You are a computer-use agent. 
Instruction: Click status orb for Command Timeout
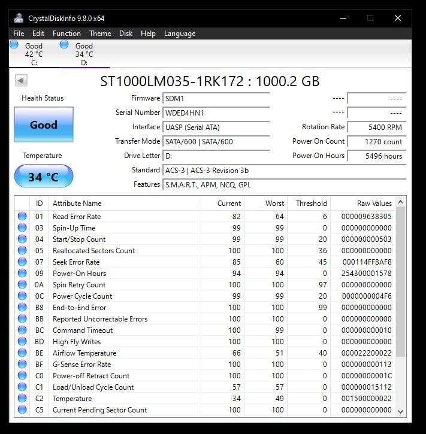click(22, 330)
